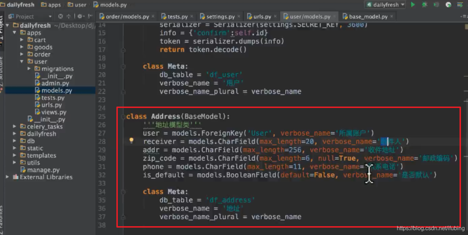Start debugging with the bug icon
This screenshot has width=468, height=235.
point(424,5)
